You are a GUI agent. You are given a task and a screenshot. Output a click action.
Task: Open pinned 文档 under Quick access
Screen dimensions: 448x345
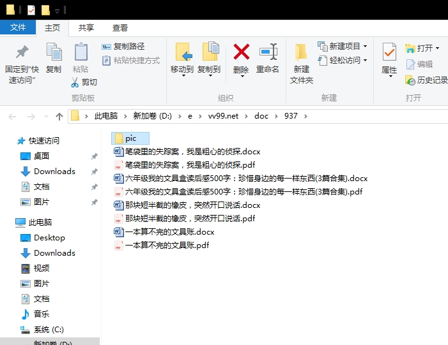[x=35, y=187]
